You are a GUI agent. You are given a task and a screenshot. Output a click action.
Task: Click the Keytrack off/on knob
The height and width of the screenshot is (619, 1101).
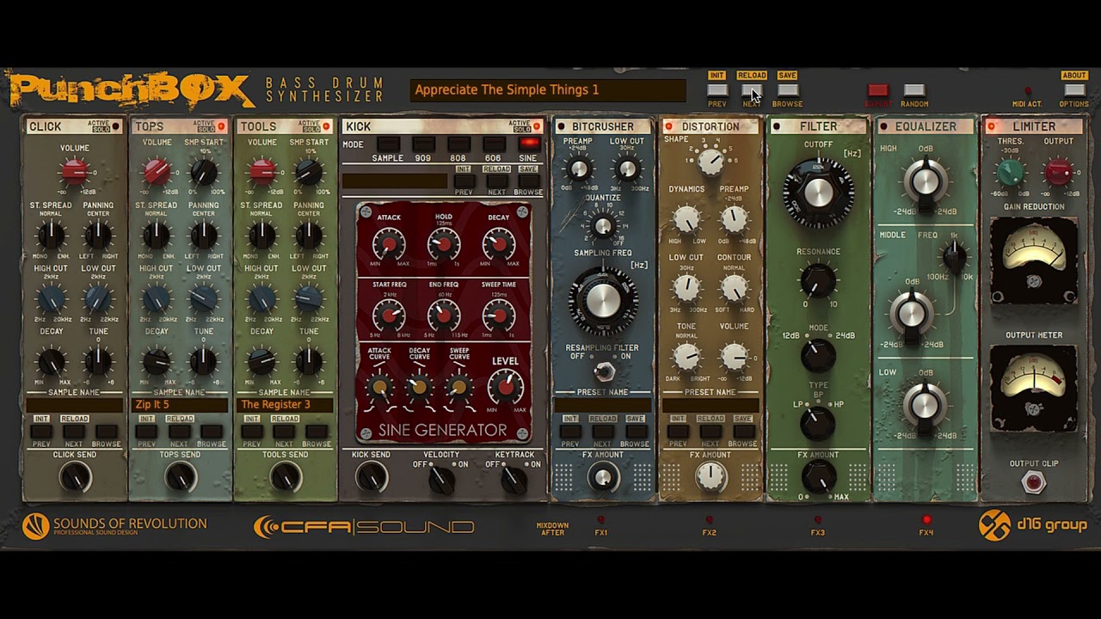pyautogui.click(x=514, y=480)
